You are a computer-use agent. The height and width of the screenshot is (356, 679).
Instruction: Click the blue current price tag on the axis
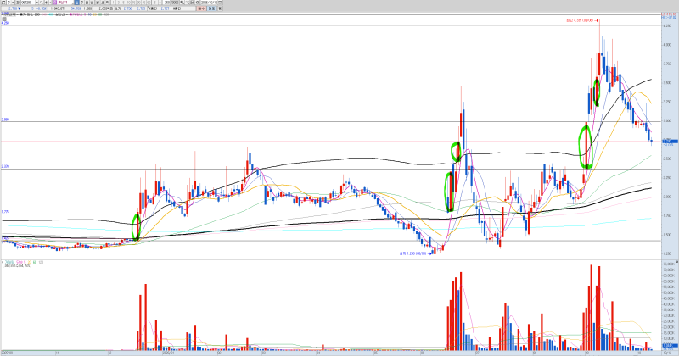(670, 142)
